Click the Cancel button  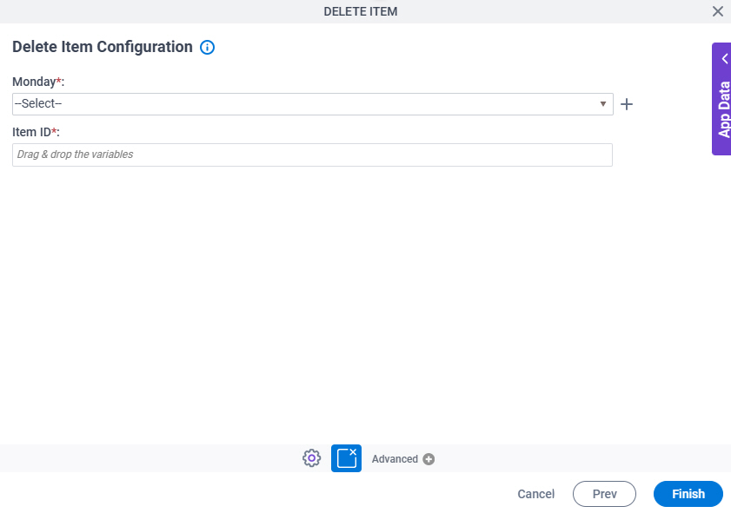point(535,494)
